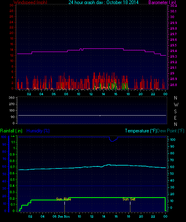The width and height of the screenshot is (186, 222).
Task: Click the white dot on the wind direction line
Action: (100, 116)
